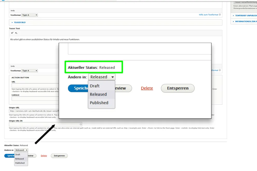
Task: Open the top Type A Textformat dropdown
Action: pyautogui.click(x=30, y=15)
